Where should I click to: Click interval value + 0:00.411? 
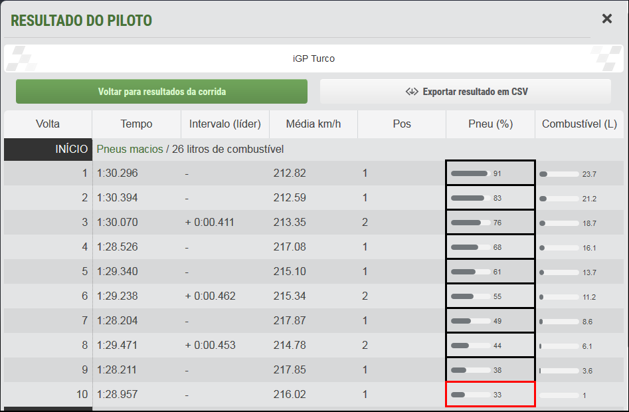[x=209, y=222]
